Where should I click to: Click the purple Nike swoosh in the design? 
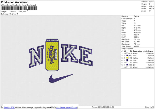[61, 78]
